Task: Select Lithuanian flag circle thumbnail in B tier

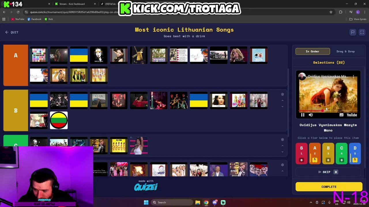Action: click(59, 120)
